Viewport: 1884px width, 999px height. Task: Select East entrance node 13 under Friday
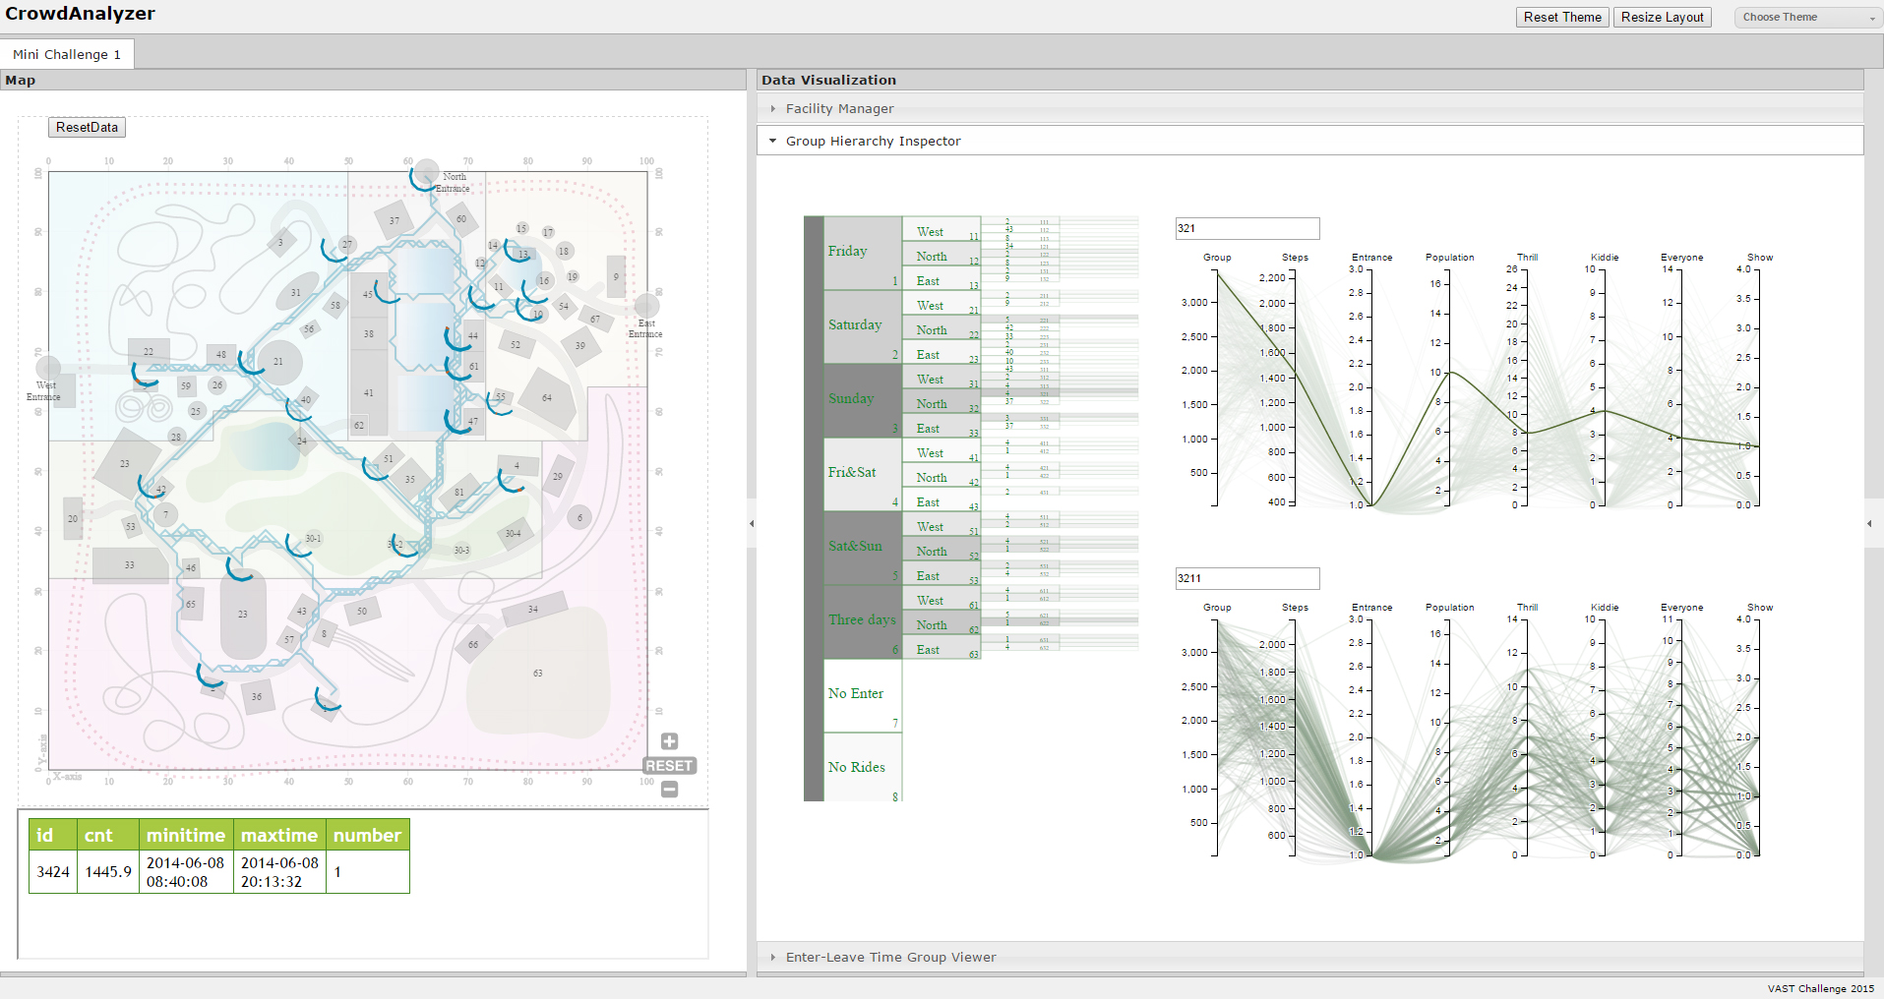pos(942,278)
